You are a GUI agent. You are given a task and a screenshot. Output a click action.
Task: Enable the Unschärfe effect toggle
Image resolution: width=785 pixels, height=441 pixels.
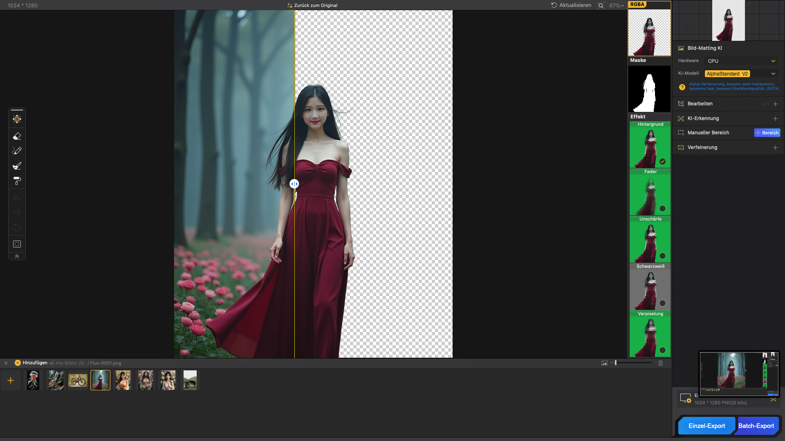(662, 256)
